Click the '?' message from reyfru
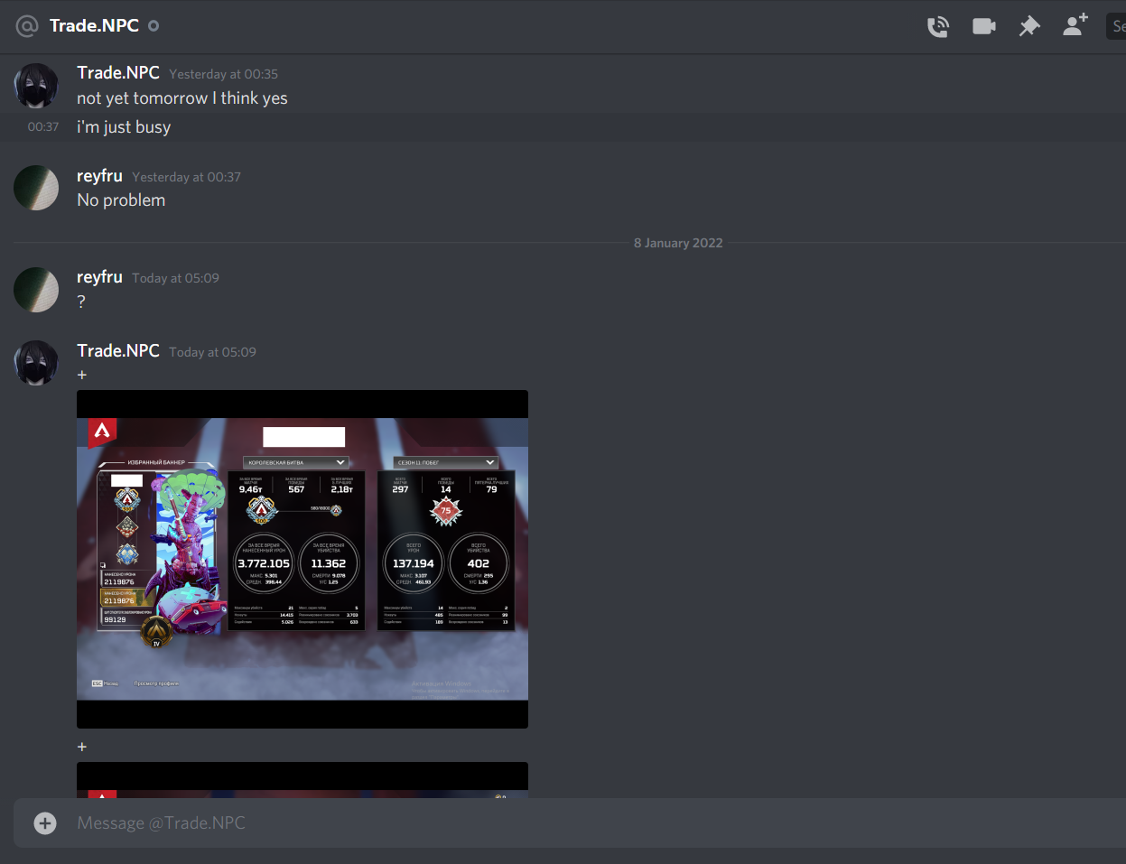Image resolution: width=1126 pixels, height=864 pixels. 81,302
